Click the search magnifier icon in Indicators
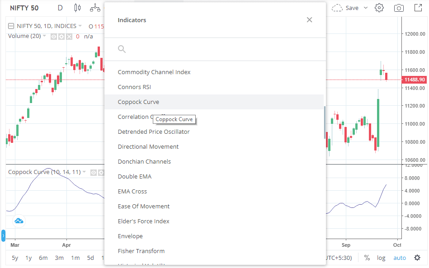This screenshot has height=268, width=429. [122, 49]
